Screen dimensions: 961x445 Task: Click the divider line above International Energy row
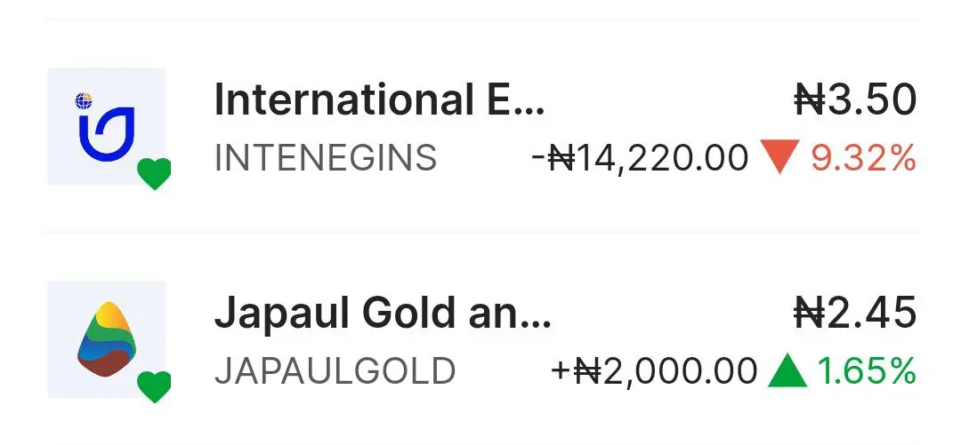(x=480, y=20)
